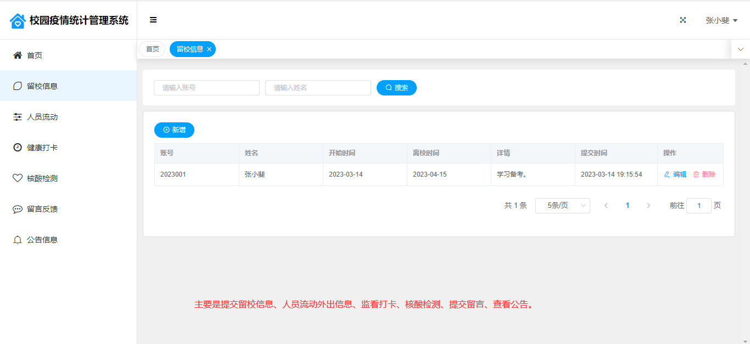The height and width of the screenshot is (344, 750).
Task: Open 张小斐 user account dropdown
Action: point(721,20)
